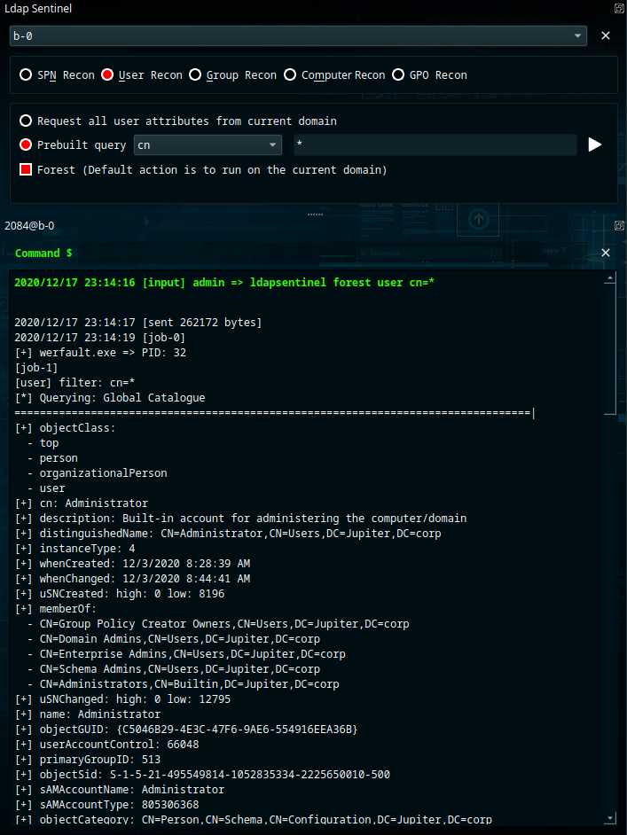
Task: Toggle the Forest checkbox
Action: coord(26,169)
